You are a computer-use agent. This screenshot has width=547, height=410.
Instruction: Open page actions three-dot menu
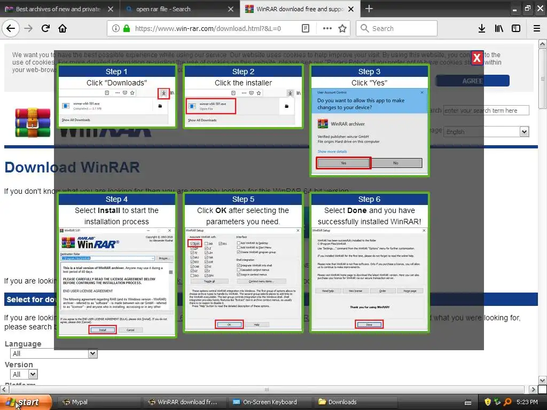(327, 28)
